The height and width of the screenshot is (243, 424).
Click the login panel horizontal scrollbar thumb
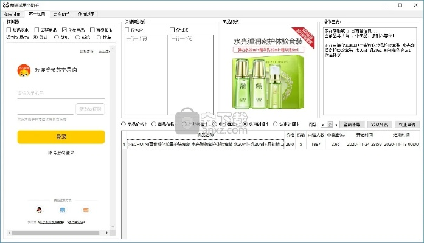(55, 233)
